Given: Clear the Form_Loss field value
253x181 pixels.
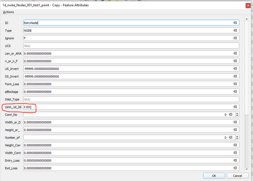Looking at the screenshot, I should click(x=235, y=84).
